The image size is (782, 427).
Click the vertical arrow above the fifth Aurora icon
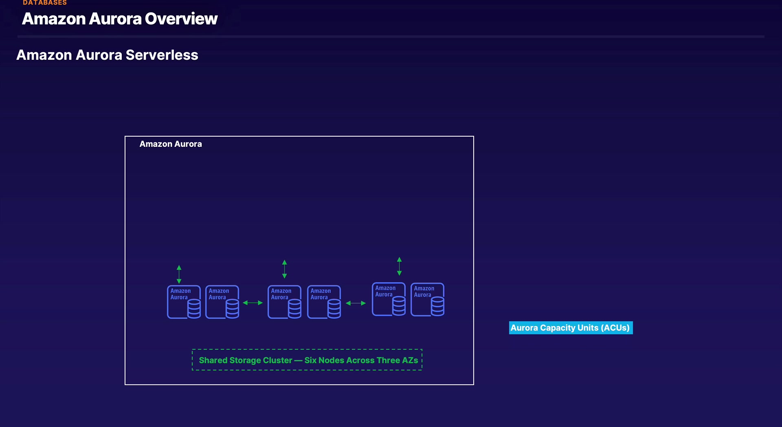click(x=400, y=266)
